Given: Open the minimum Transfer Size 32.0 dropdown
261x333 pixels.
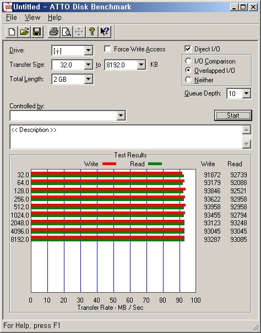Looking at the screenshot, I should [88, 65].
